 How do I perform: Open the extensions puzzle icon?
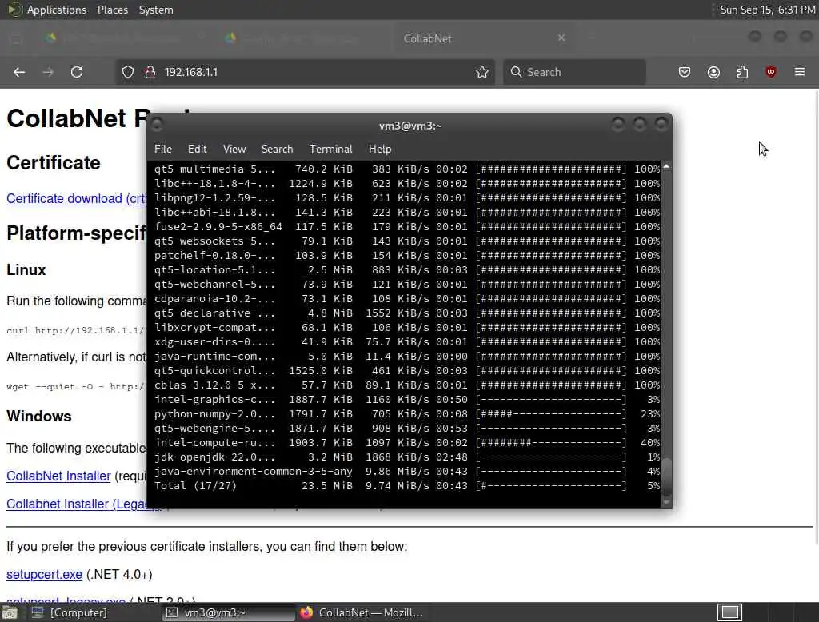pyautogui.click(x=742, y=72)
